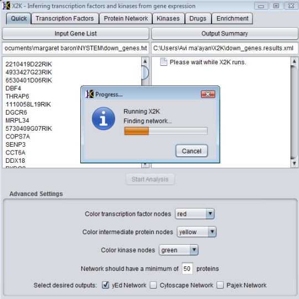
Task: Select gene THRAP6 in the list
Action: click(x=17, y=96)
